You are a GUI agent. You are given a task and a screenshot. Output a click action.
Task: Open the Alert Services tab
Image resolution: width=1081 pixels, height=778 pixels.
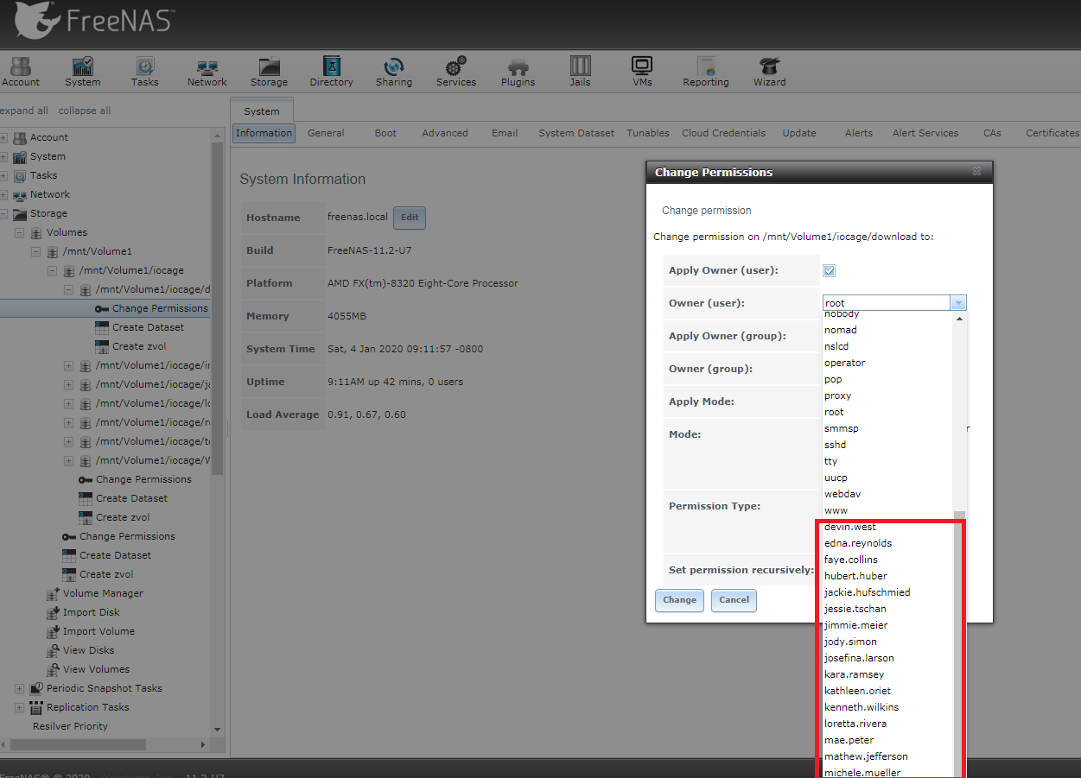[925, 133]
